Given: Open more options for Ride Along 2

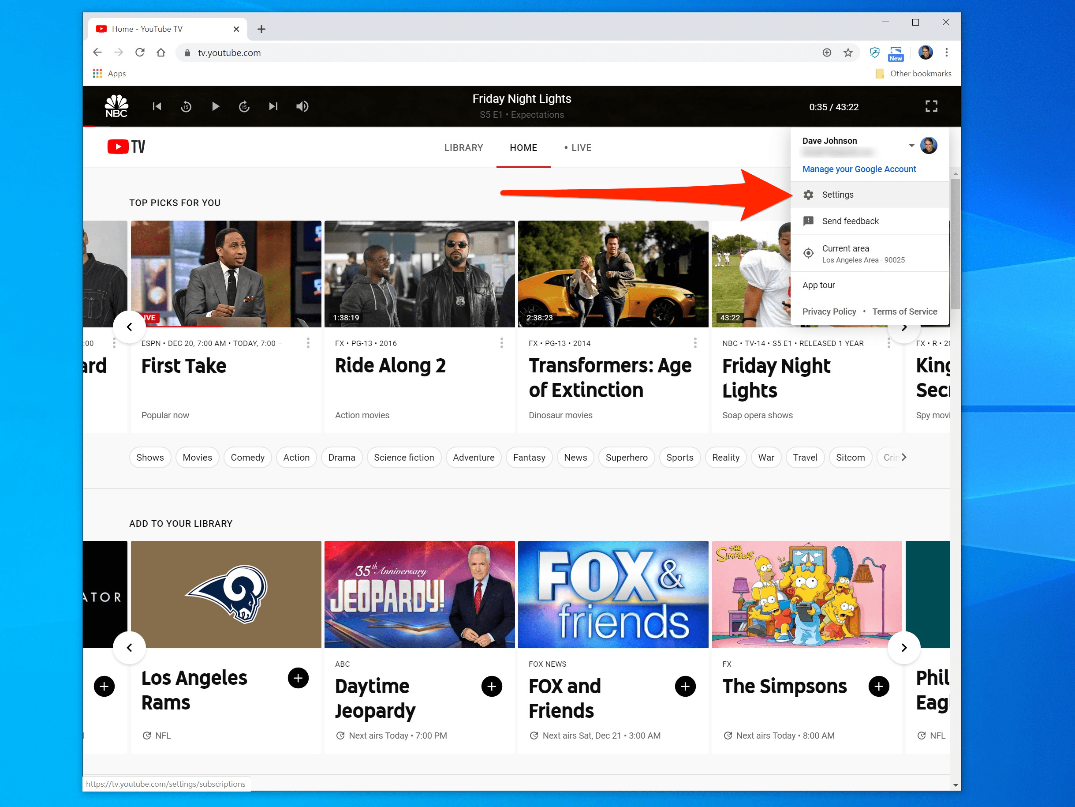Looking at the screenshot, I should (501, 343).
